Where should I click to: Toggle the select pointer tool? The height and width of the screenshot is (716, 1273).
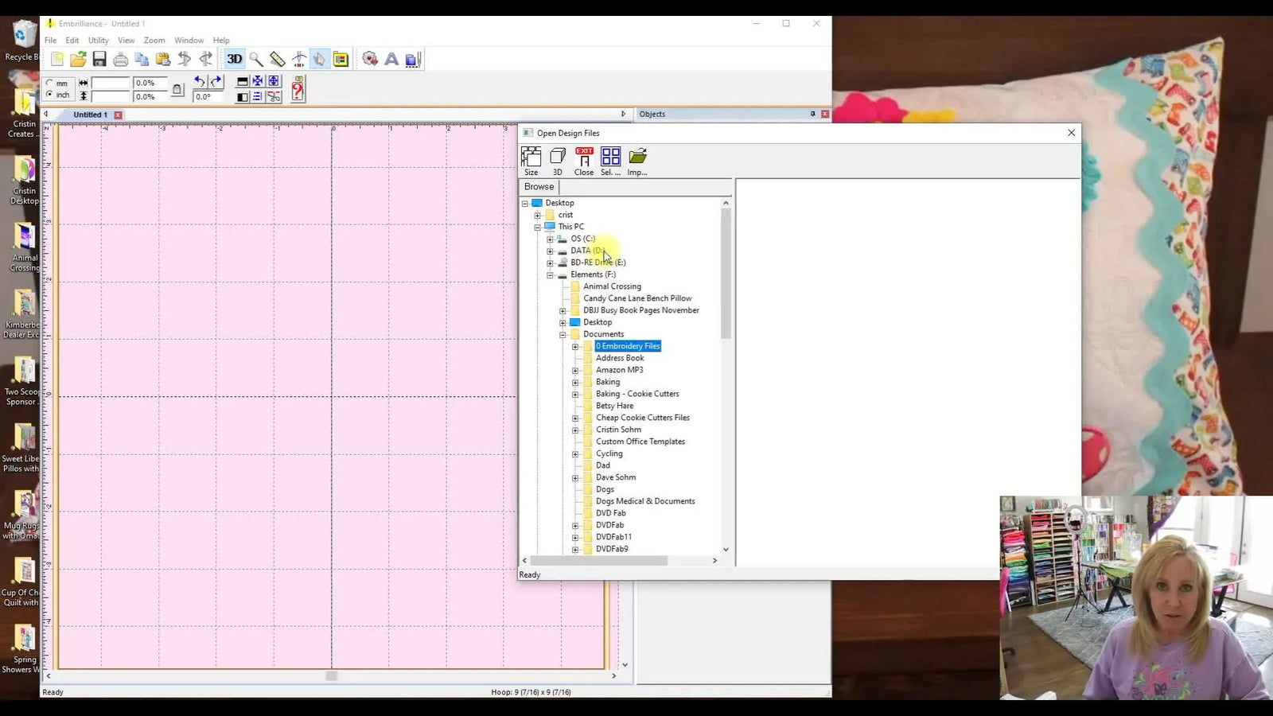(319, 59)
